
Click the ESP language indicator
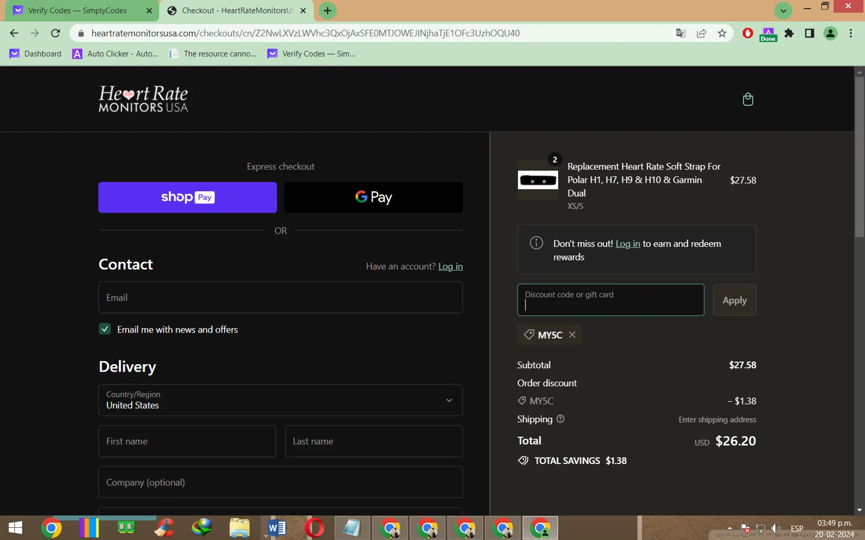pyautogui.click(x=797, y=528)
